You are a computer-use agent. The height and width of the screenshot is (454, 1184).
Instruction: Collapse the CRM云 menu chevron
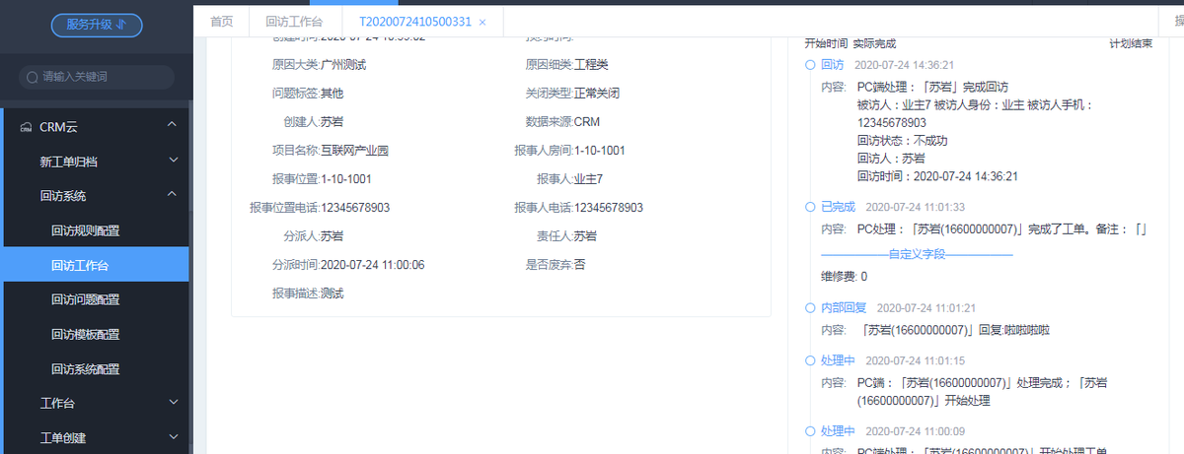[173, 125]
